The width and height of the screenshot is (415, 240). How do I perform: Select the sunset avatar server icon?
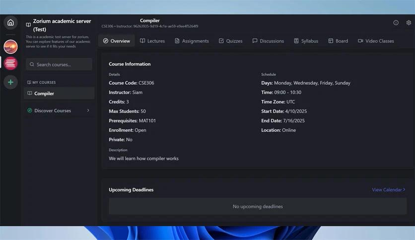pyautogui.click(x=10, y=47)
